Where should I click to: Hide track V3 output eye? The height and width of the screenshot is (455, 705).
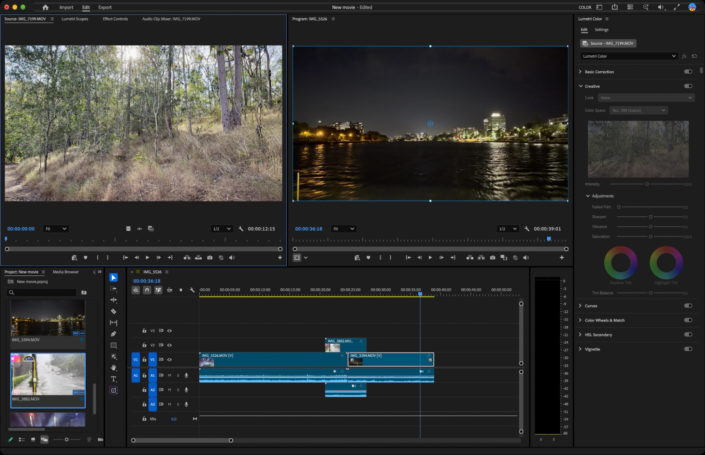(x=169, y=331)
